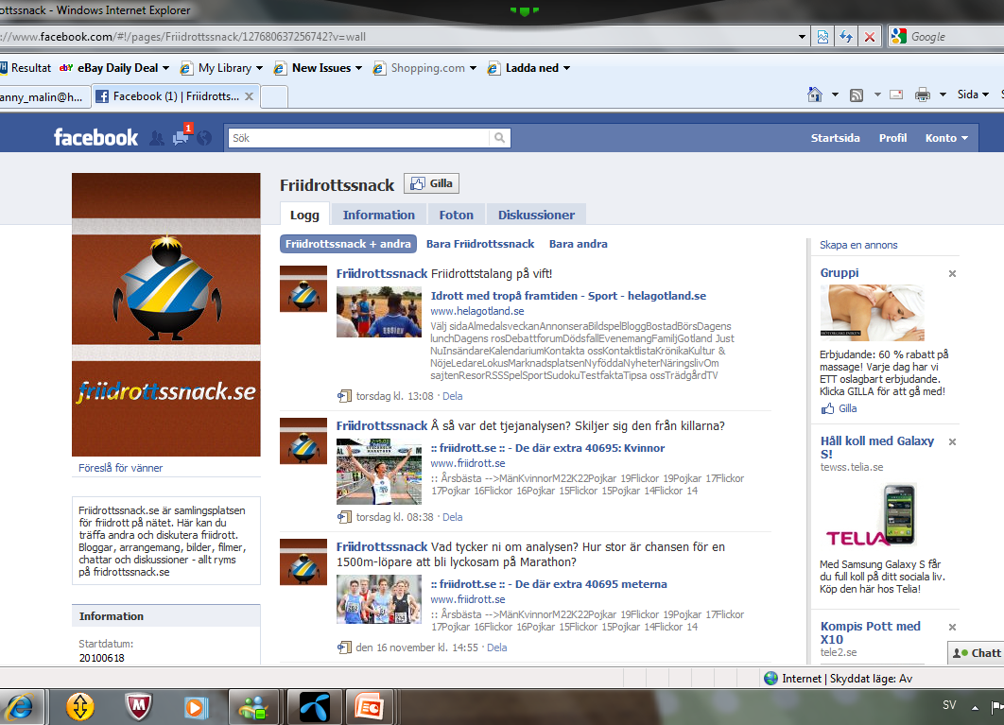Open the PowerPoint taskbar icon
Image resolution: width=1004 pixels, height=725 pixels.
click(x=370, y=707)
